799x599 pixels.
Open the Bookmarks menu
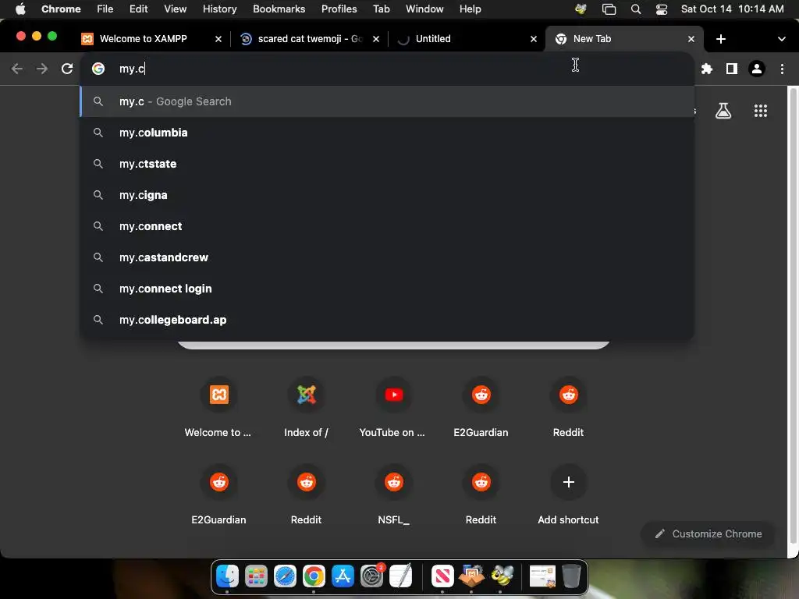(279, 9)
